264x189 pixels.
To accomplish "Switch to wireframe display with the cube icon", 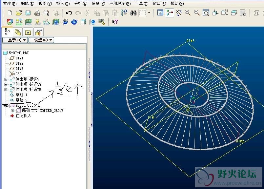I will pos(256,13).
